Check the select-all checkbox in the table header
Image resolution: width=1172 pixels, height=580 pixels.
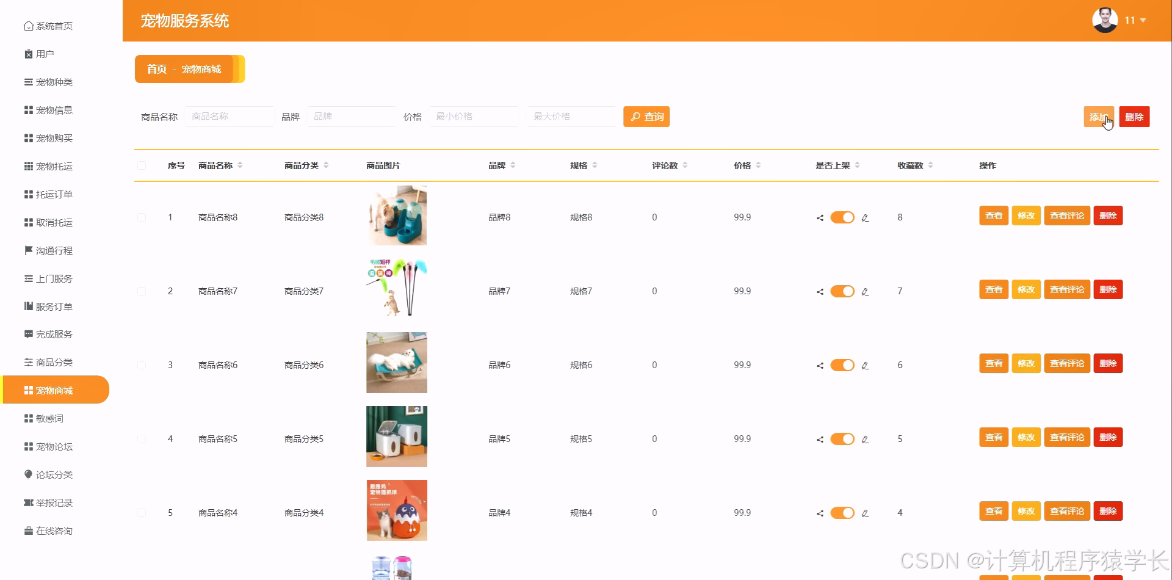pos(142,165)
